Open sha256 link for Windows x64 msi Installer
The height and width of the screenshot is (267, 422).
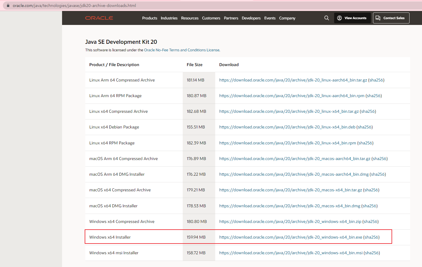[372, 253]
